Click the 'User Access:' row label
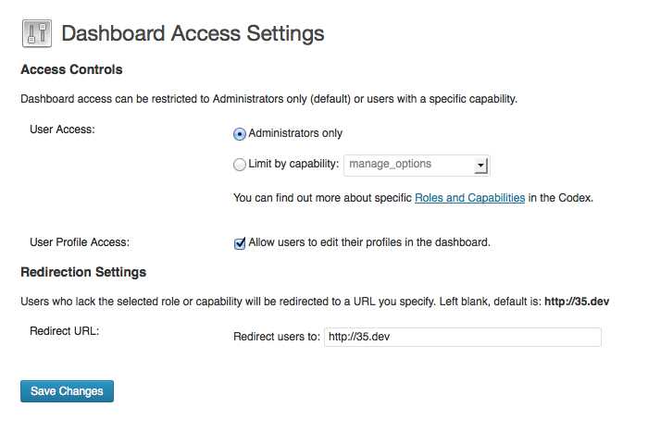Viewport: 648px width, 444px height. tap(62, 129)
